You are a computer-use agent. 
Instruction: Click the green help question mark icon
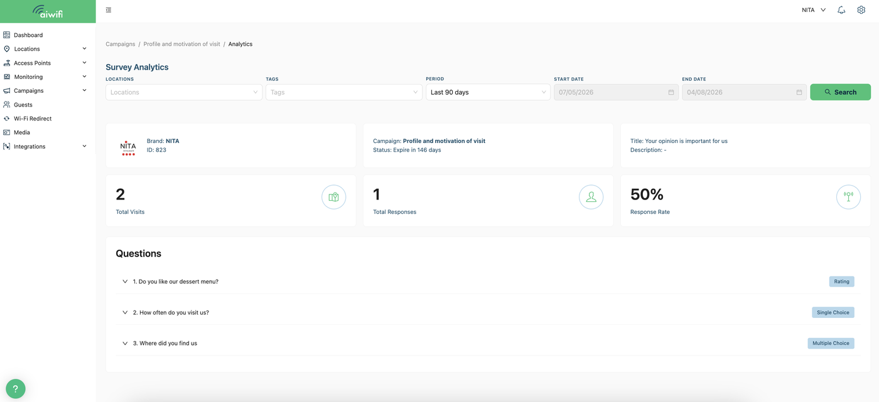(16, 389)
